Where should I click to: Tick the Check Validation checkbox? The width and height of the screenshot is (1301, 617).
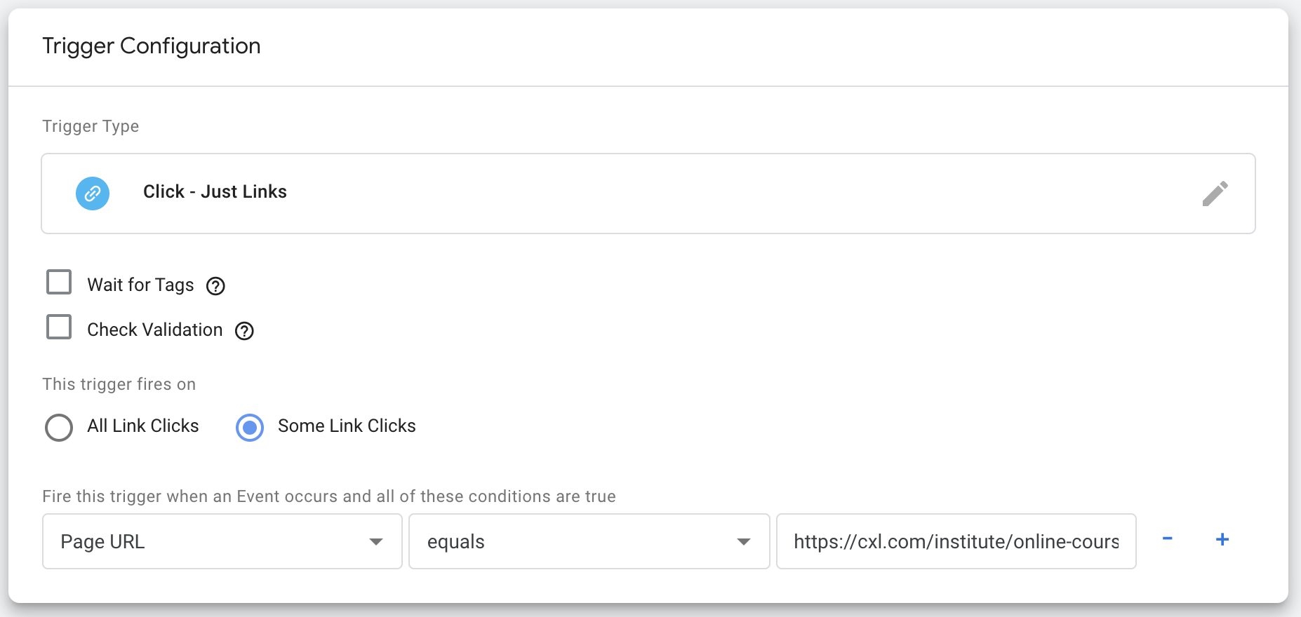[59, 327]
